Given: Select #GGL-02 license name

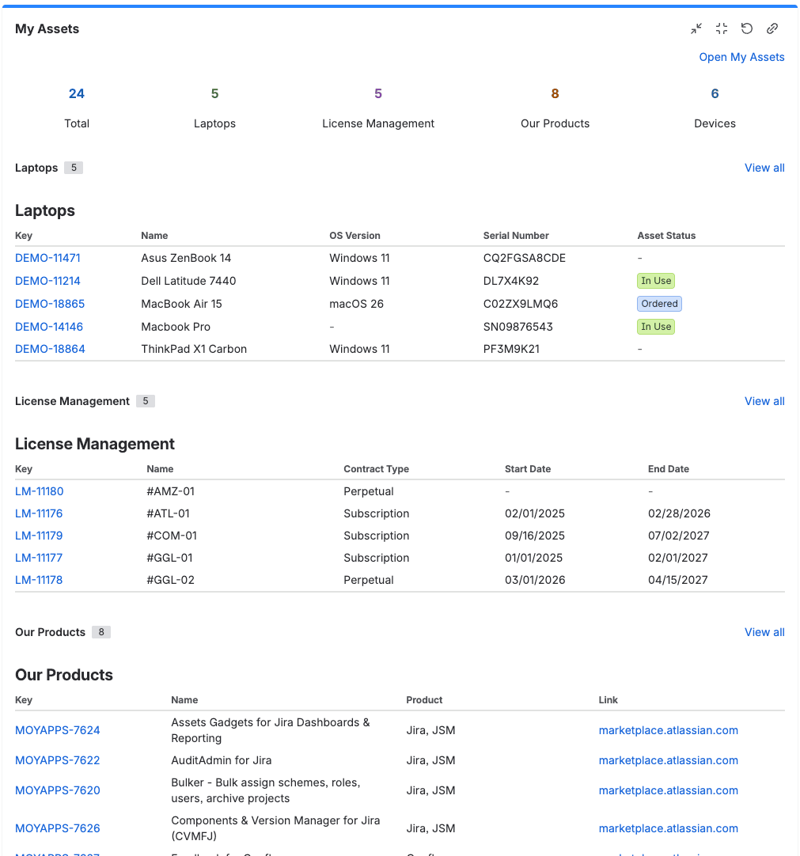Looking at the screenshot, I should (x=170, y=581).
